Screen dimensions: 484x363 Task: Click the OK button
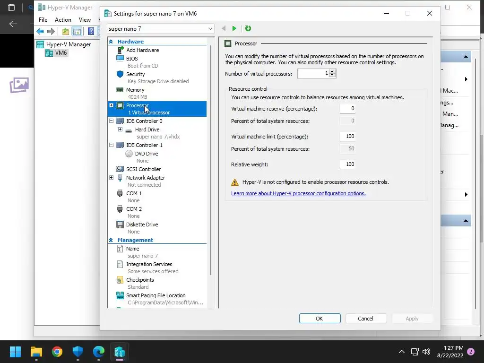point(320,319)
